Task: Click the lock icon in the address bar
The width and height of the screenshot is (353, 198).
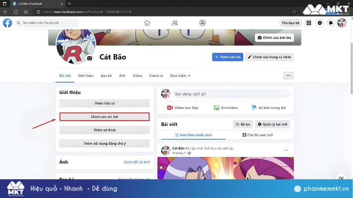Action: click(x=38, y=12)
